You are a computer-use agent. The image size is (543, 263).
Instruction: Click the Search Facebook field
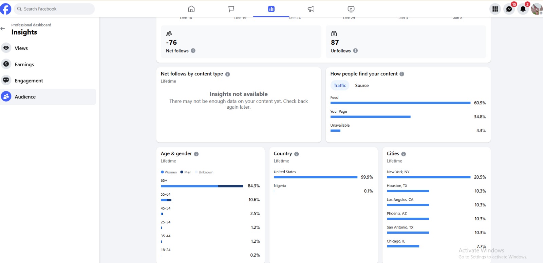(x=54, y=9)
